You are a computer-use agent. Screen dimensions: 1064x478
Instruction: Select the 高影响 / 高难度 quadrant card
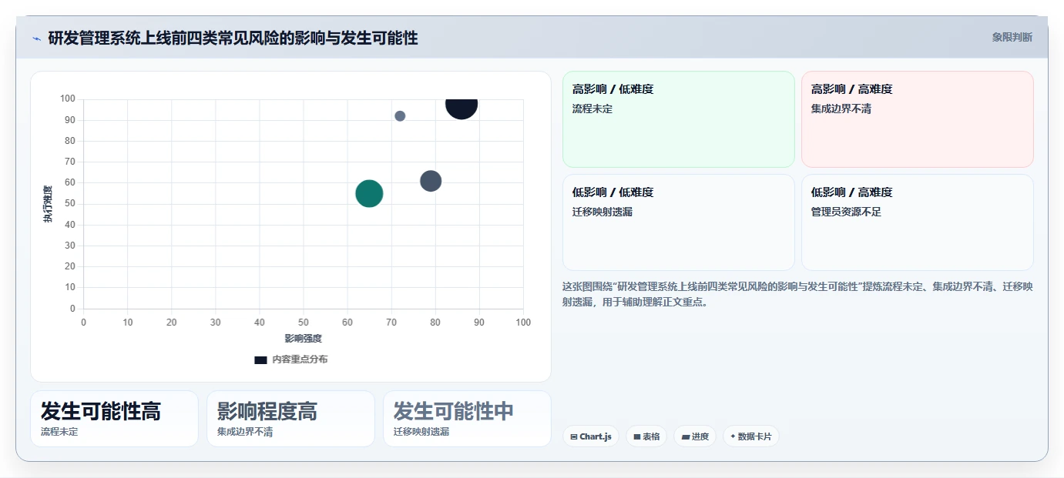tap(917, 119)
